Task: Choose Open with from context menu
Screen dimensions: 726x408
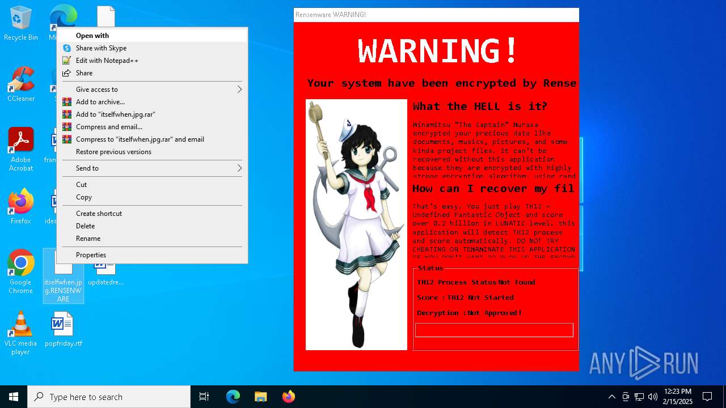Action: pyautogui.click(x=152, y=36)
